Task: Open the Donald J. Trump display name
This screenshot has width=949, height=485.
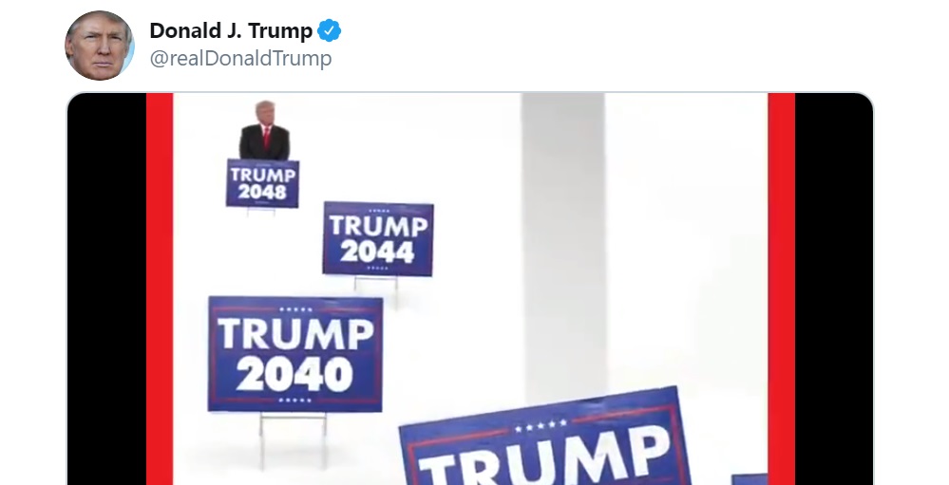Action: click(231, 30)
